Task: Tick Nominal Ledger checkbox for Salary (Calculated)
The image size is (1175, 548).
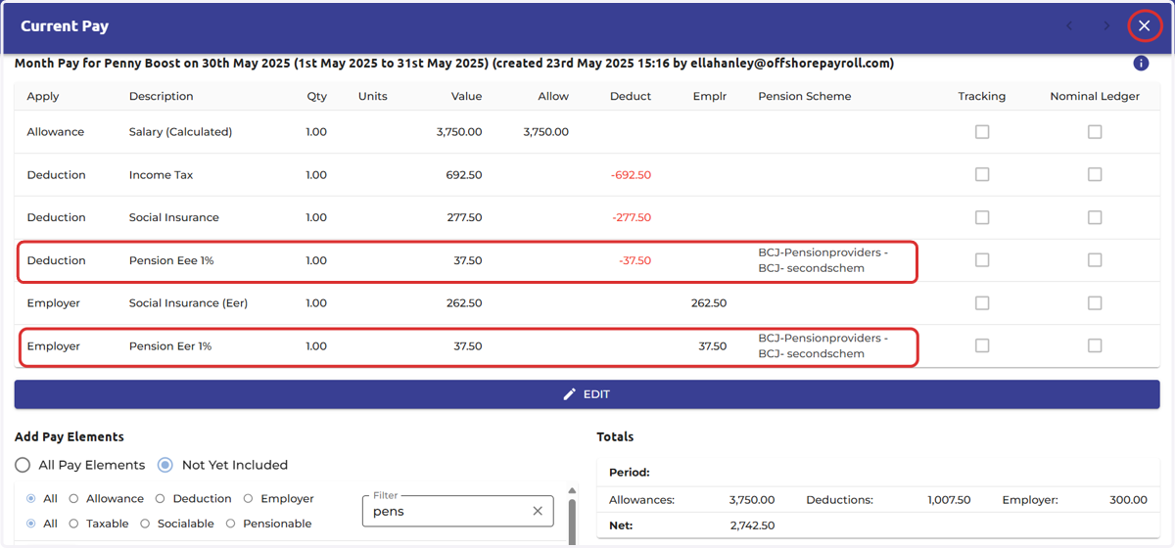Action: point(1095,132)
